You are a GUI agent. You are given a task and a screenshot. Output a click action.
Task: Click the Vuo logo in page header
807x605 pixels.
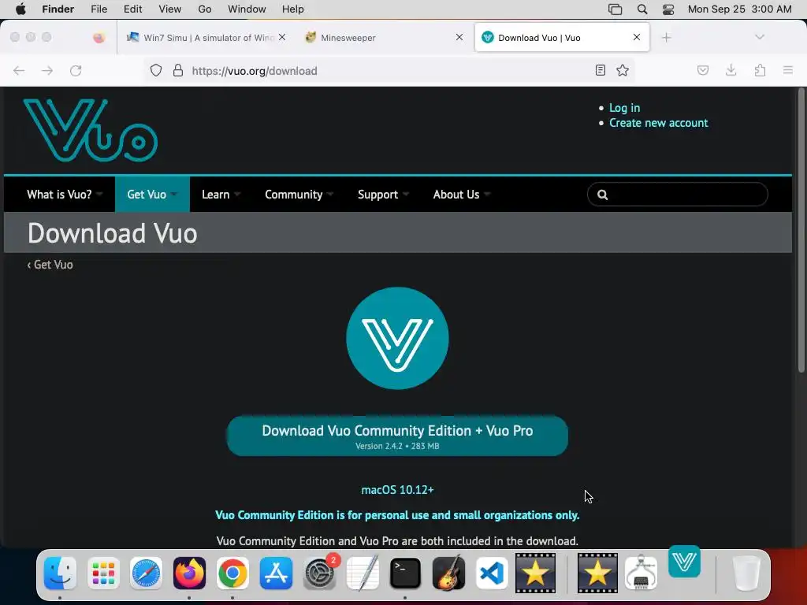tap(91, 130)
